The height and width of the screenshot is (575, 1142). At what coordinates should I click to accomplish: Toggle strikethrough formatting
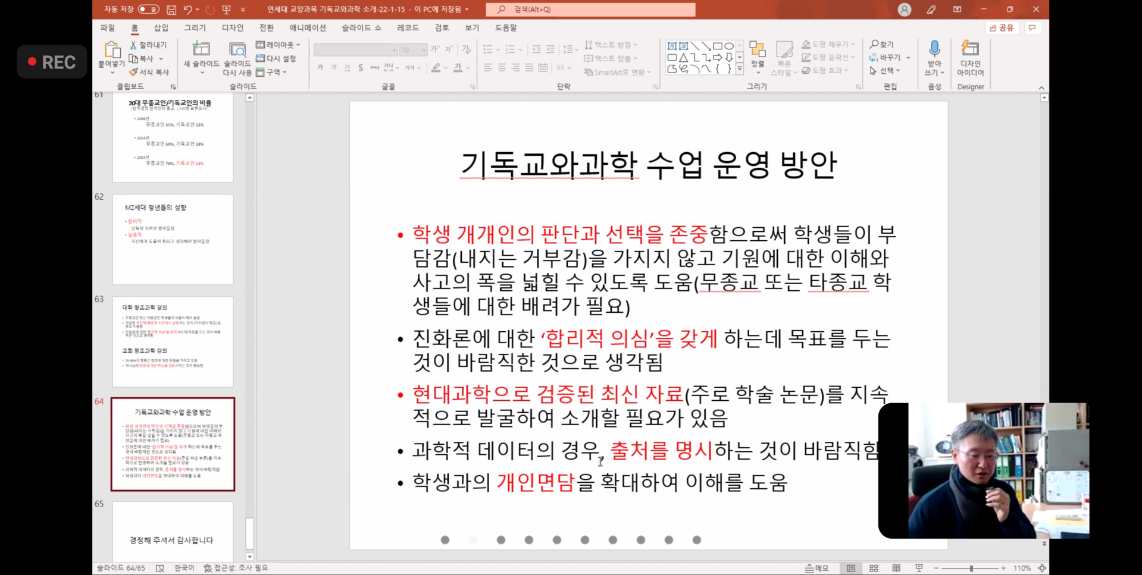click(374, 68)
